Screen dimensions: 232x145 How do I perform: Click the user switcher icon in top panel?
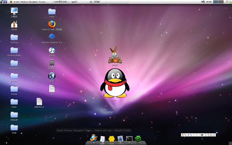tap(227, 2)
